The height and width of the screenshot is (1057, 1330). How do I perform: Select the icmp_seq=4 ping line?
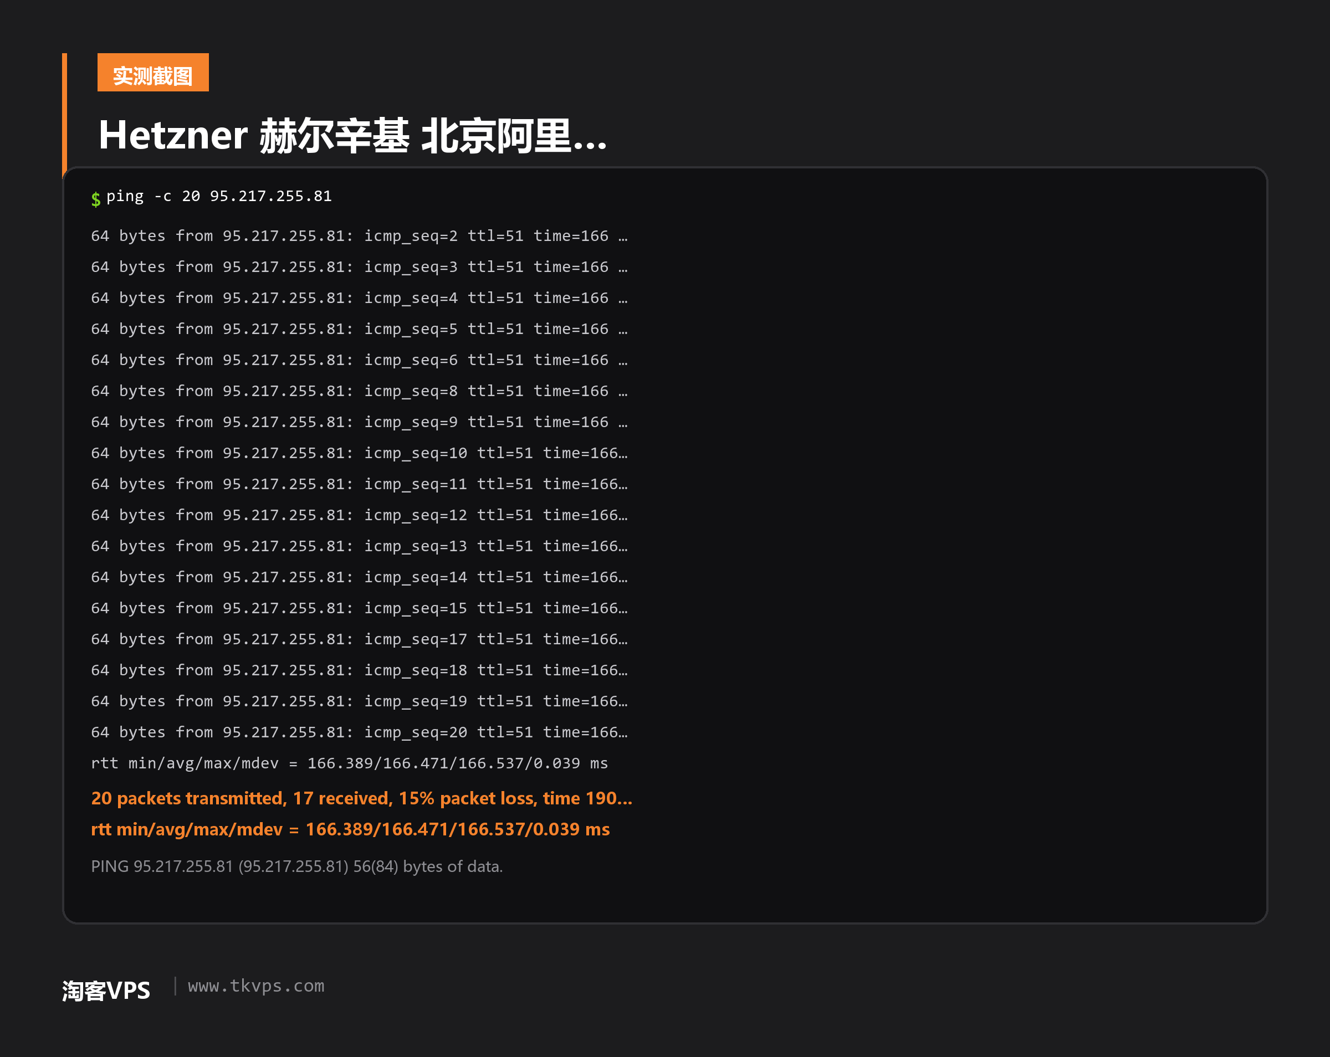(x=359, y=298)
